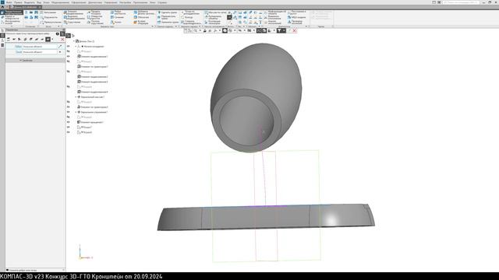Screen dimensions: 499x280
Task: Expand the Начало координат tree node
Action: [76, 47]
